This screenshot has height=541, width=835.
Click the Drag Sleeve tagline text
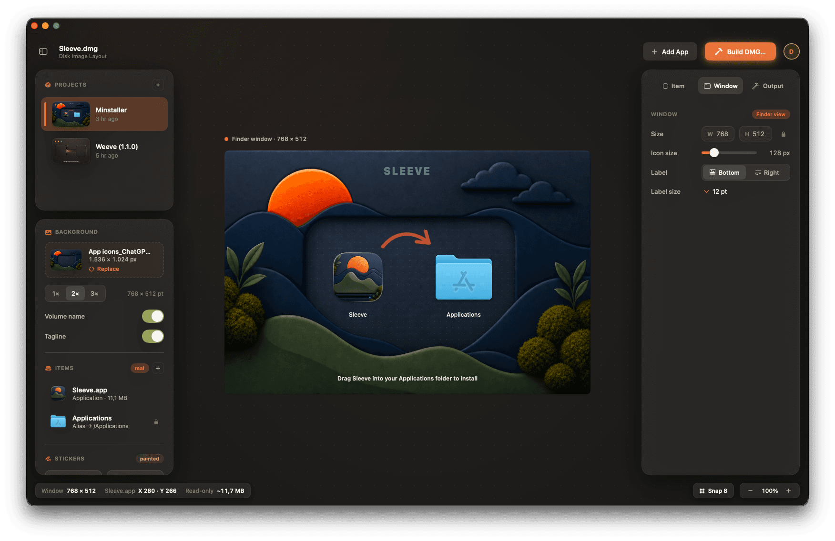point(407,379)
